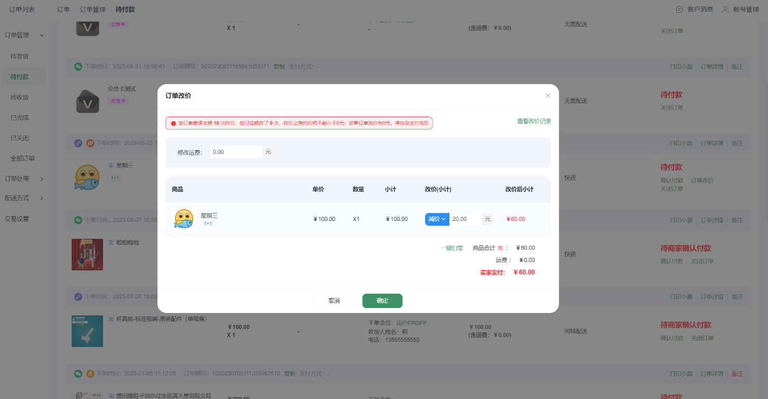Open 待收货 orders in the sidebar

[20, 97]
